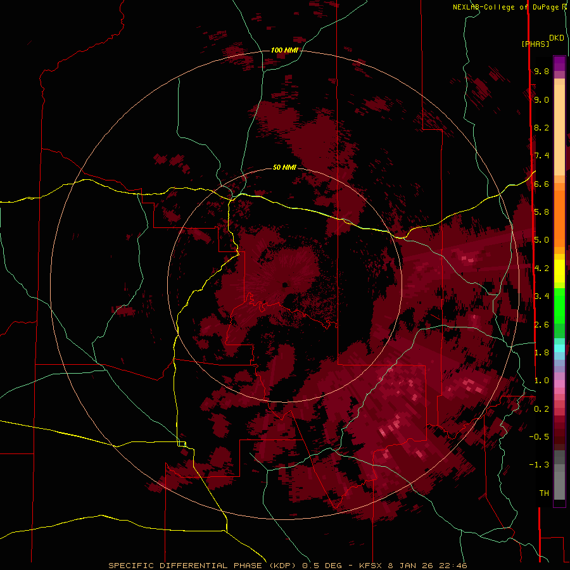Click the 5.8 value on color scale
The height and width of the screenshot is (570, 570).
[541, 212]
